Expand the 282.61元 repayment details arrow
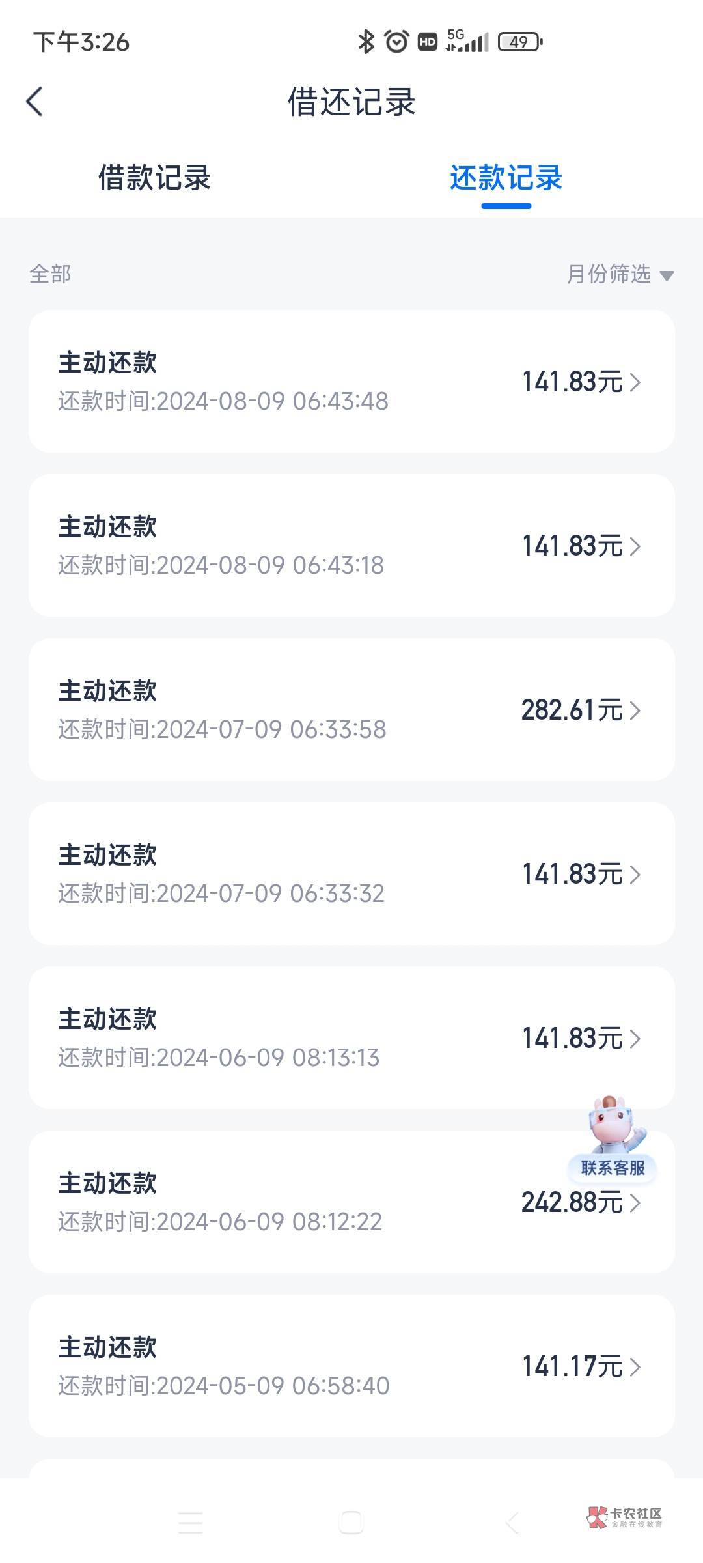This screenshot has width=703, height=1563. coord(635,711)
